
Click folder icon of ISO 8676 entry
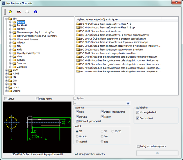pyautogui.click(x=78, y=35)
